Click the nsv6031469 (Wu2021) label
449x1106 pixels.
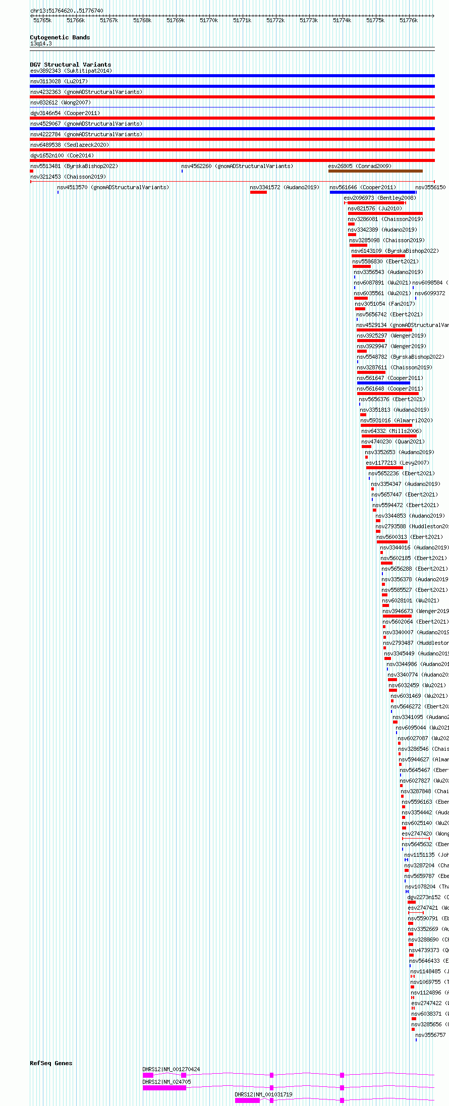[420, 696]
